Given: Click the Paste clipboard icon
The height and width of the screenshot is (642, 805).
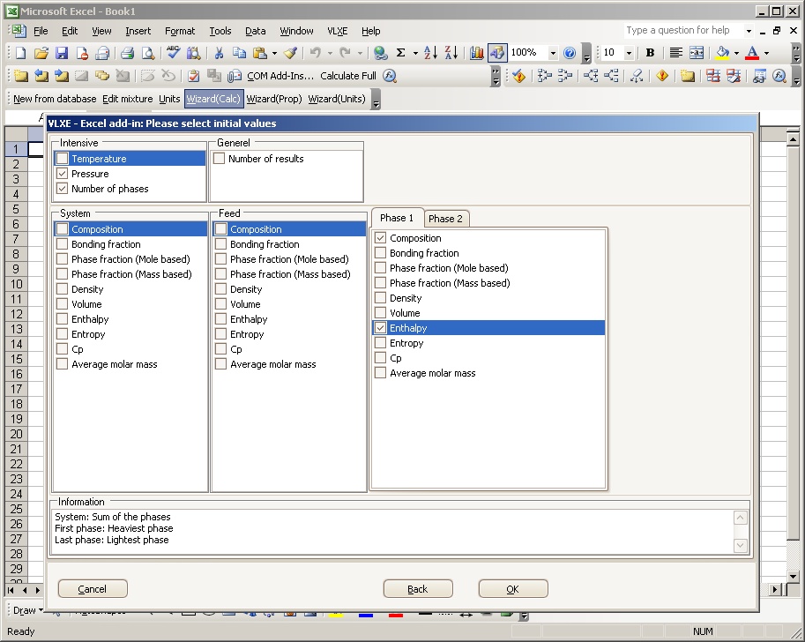Looking at the screenshot, I should [x=260, y=52].
